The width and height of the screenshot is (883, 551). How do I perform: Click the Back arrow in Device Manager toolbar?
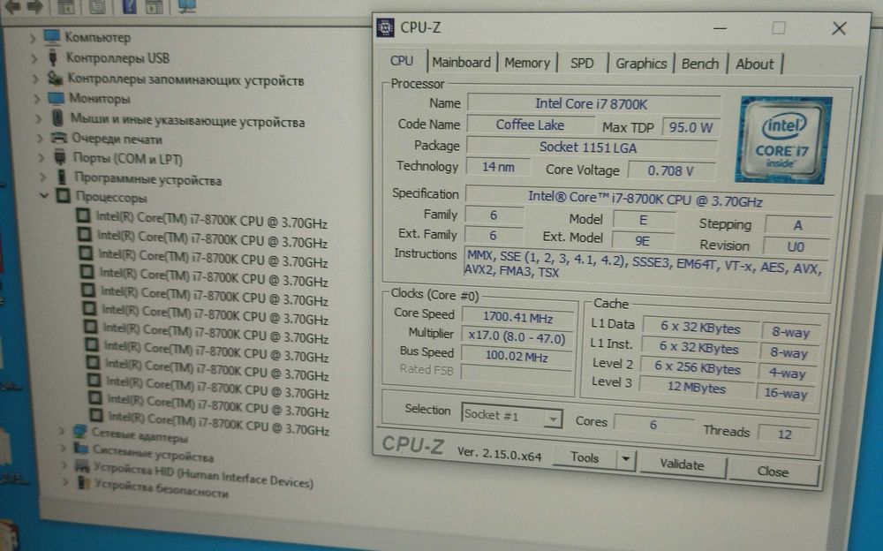(x=13, y=6)
